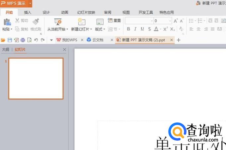Click the Save floppy disk icon
The image size is (226, 150).
point(10,40)
